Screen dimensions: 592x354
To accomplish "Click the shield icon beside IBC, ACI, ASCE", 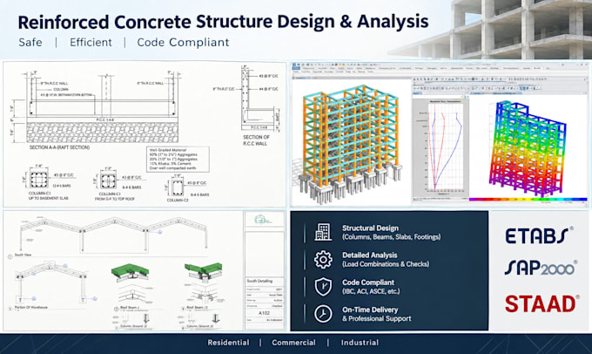I will (x=323, y=287).
